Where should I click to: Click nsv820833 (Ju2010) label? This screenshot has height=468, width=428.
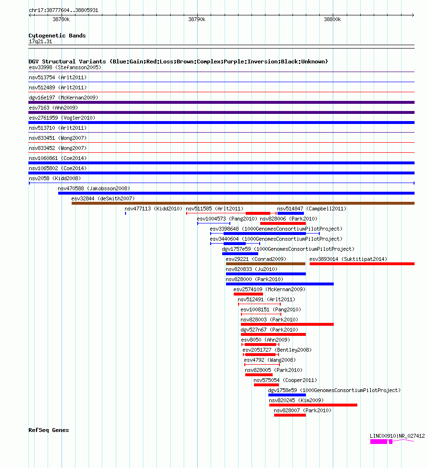252,269
